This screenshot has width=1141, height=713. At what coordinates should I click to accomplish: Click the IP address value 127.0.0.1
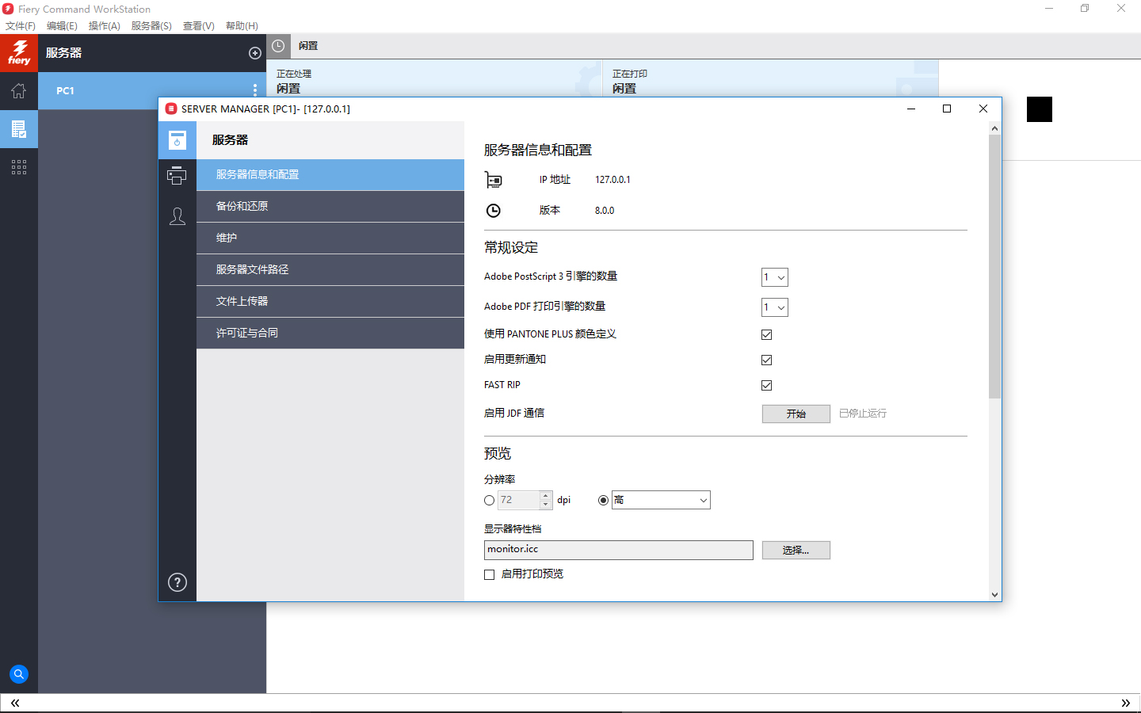click(612, 180)
